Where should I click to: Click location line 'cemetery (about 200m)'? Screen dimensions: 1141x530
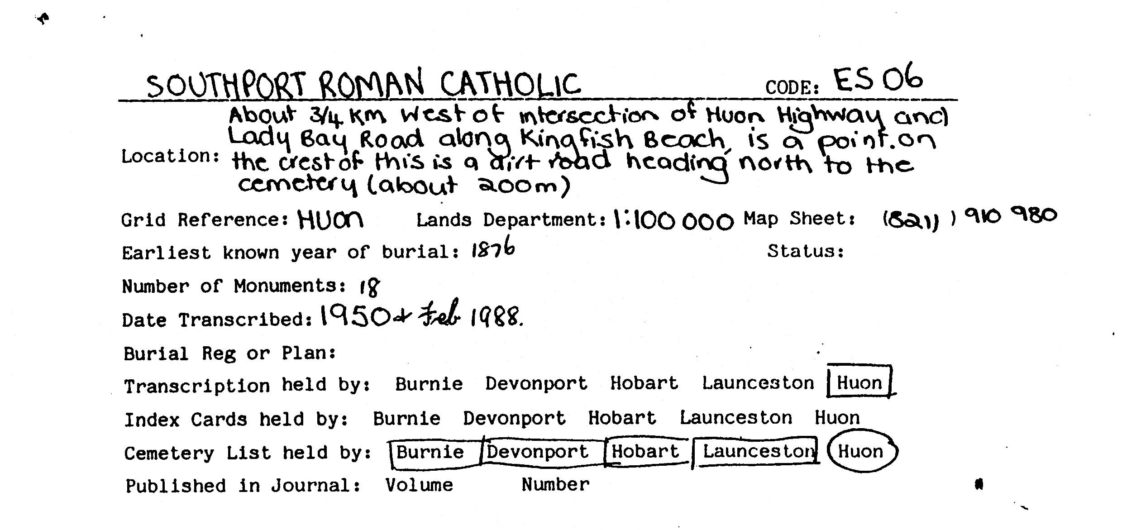tap(404, 185)
